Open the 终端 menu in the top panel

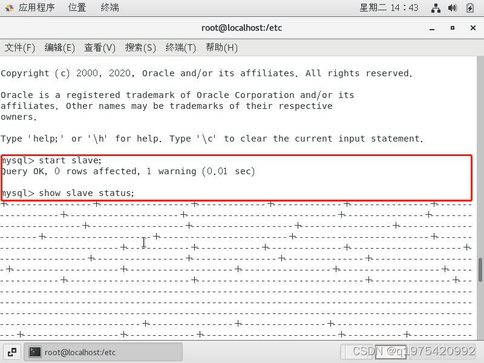[x=110, y=7]
